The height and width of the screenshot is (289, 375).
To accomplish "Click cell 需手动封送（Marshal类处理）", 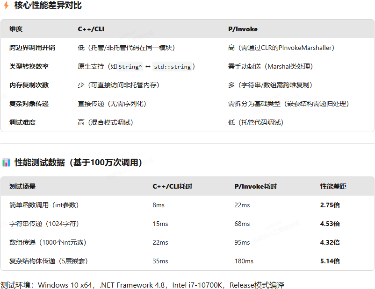I will 270,66.
